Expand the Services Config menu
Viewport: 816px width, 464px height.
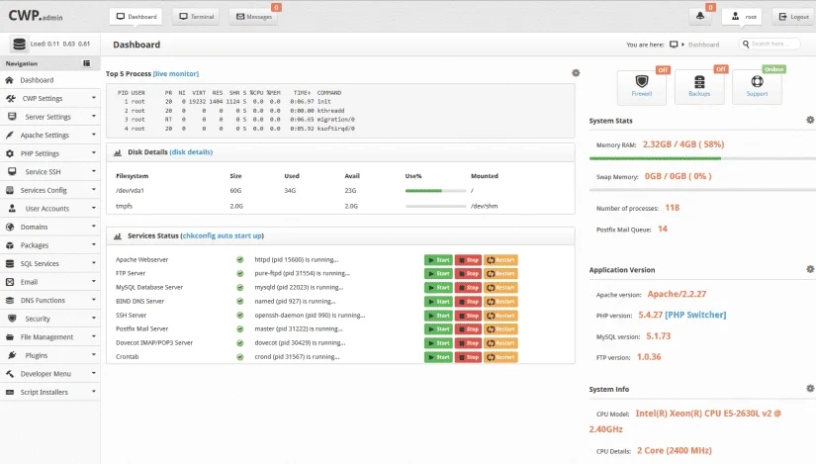(x=94, y=190)
